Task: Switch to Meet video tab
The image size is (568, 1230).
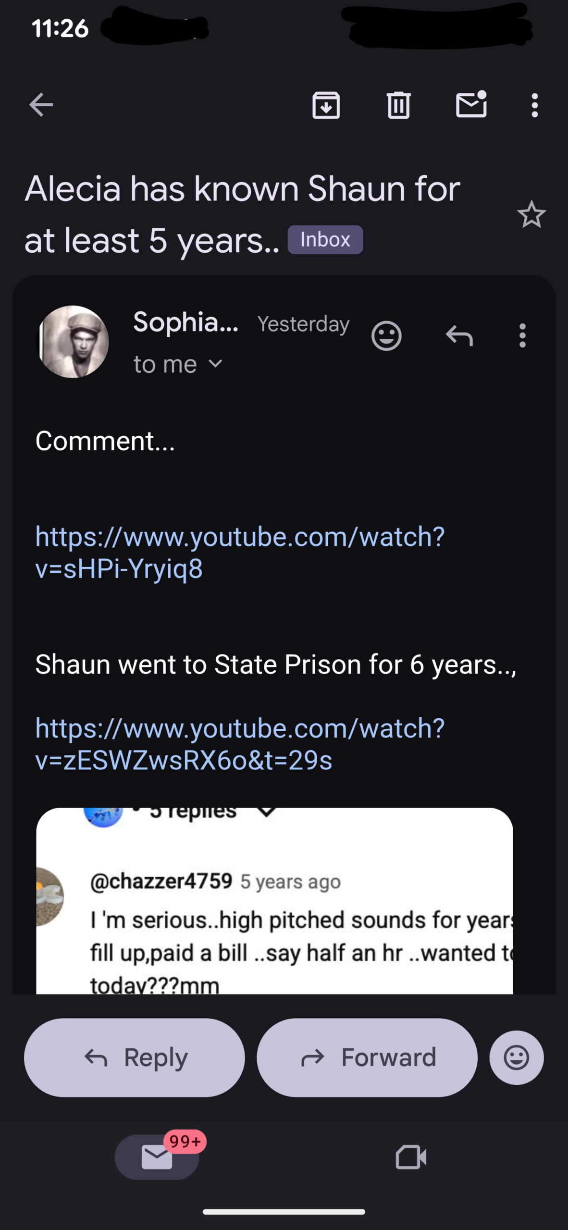Action: tap(411, 1156)
